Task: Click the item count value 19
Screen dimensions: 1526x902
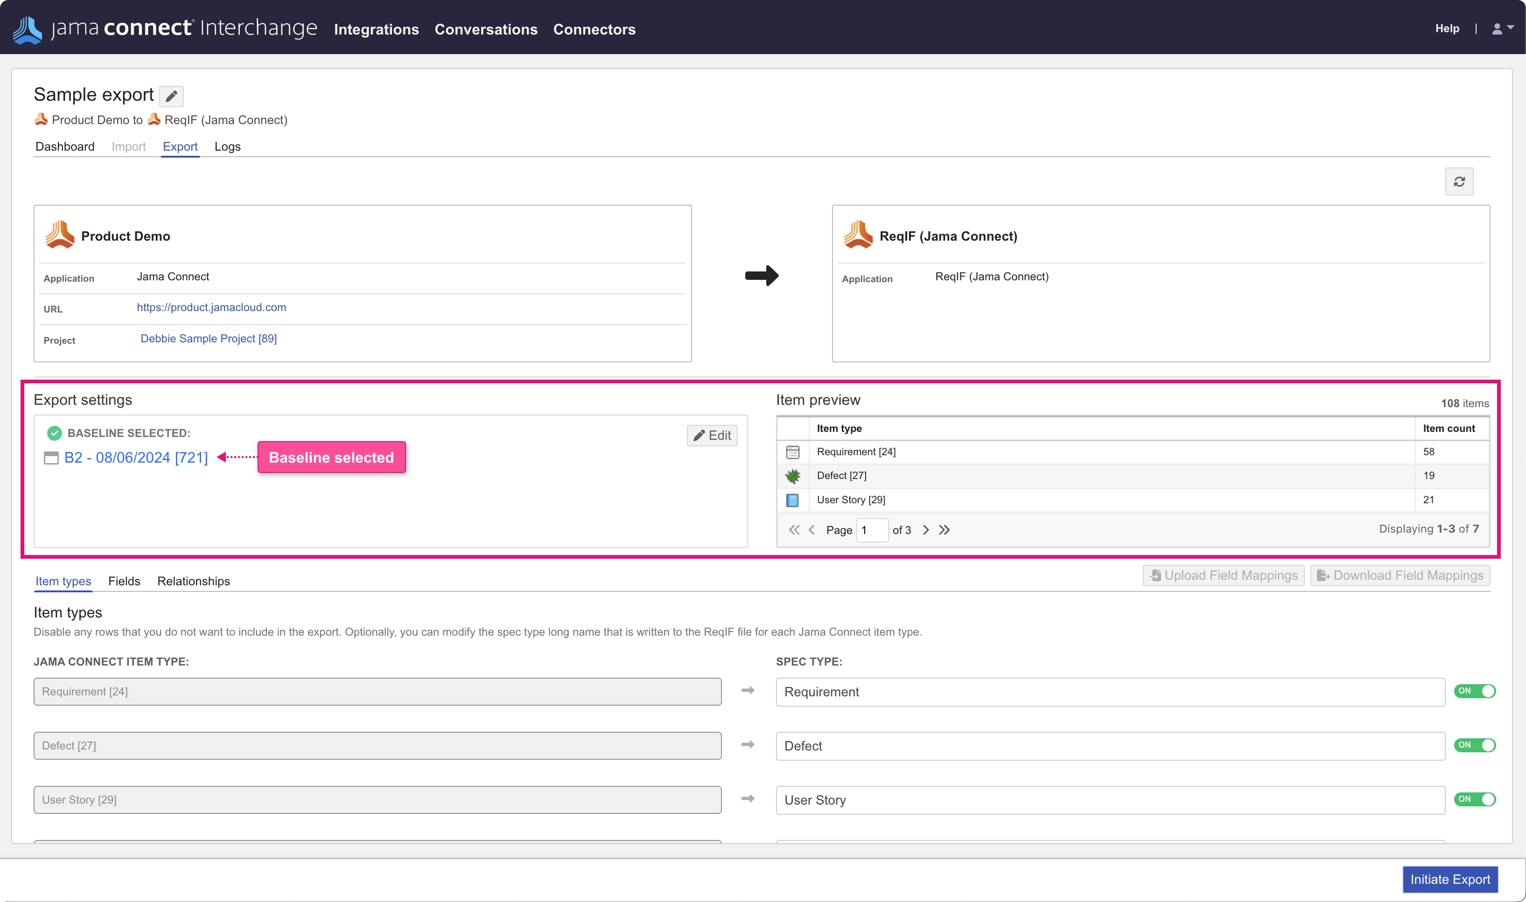Action: 1428,476
